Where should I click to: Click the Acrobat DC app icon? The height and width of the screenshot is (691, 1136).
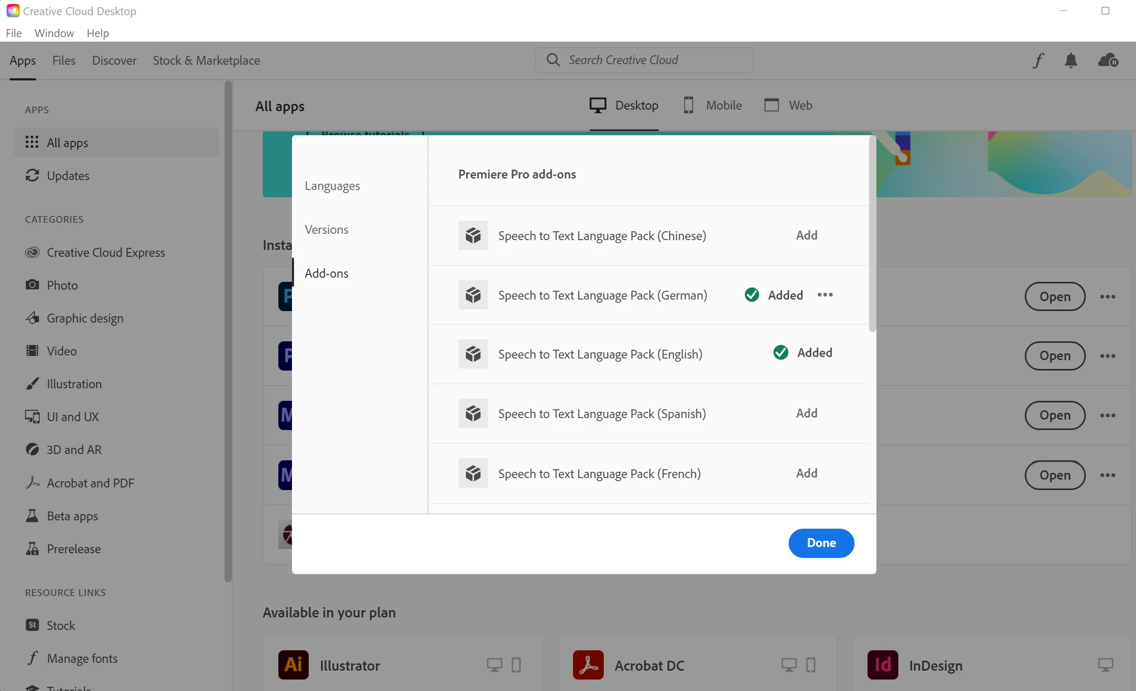pos(588,665)
